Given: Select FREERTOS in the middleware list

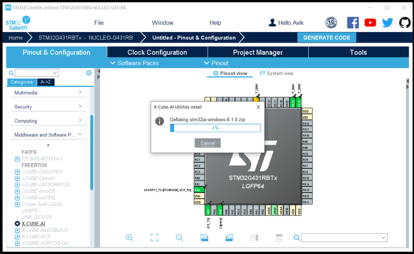Looking at the screenshot, I should coord(34,165).
